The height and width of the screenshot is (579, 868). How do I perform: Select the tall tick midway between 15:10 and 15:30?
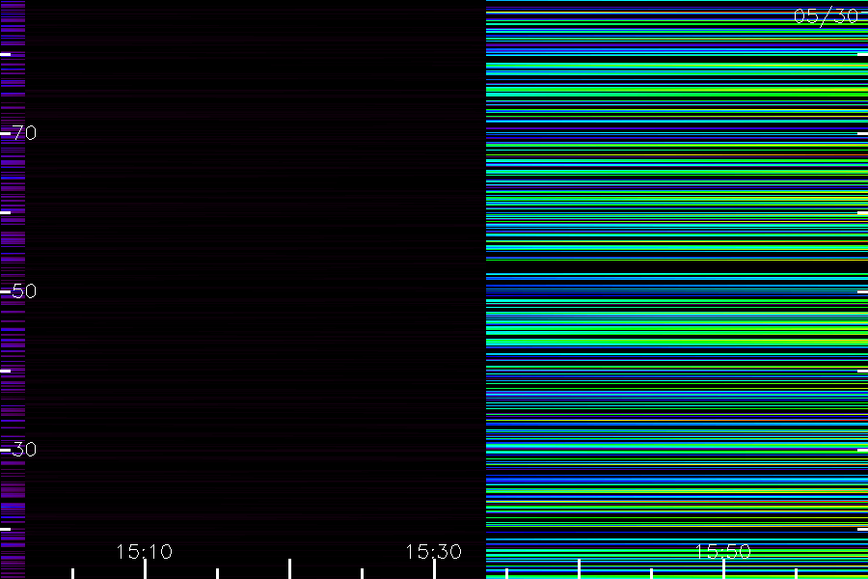pyautogui.click(x=289, y=569)
